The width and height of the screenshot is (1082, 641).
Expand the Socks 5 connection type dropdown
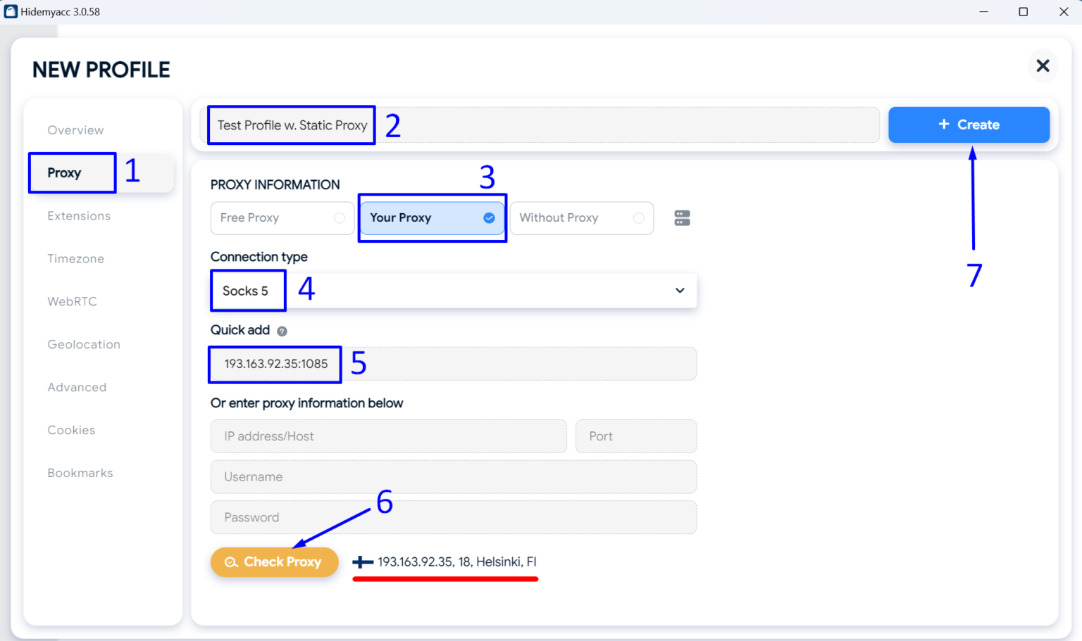coord(679,290)
